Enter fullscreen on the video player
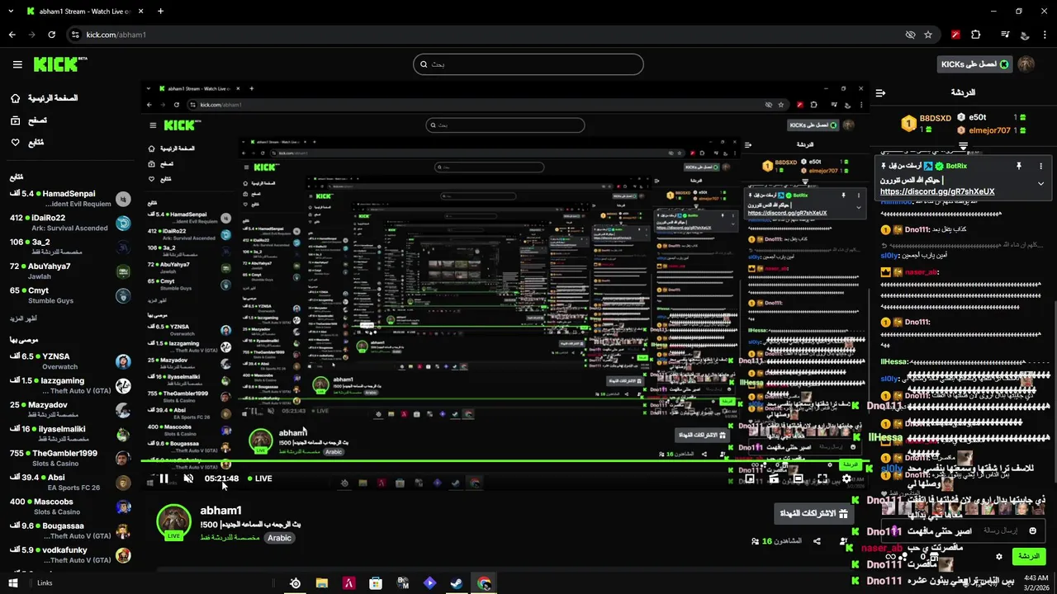Screen dimensions: 1057x594 click(822, 478)
